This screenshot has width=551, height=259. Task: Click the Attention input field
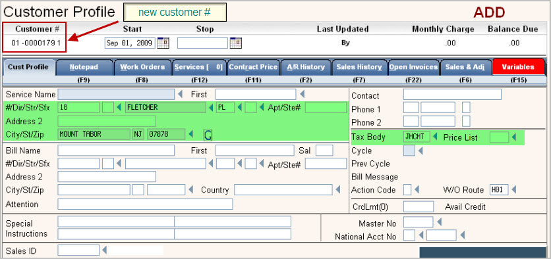[x=145, y=204]
